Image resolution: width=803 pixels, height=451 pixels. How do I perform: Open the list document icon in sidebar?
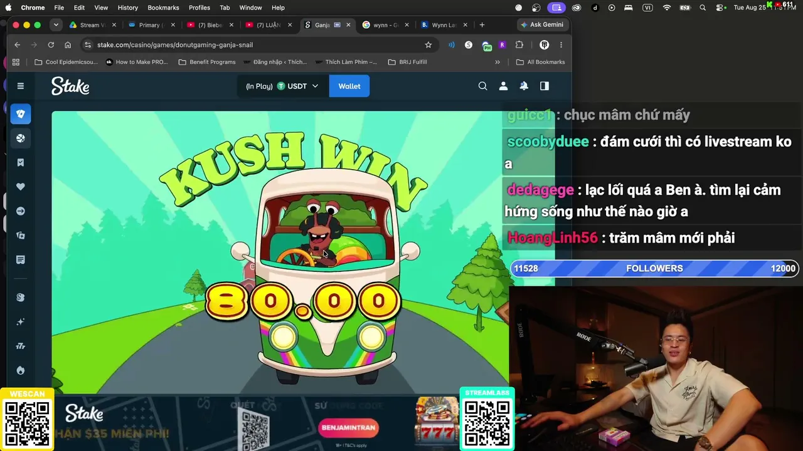tap(21, 260)
